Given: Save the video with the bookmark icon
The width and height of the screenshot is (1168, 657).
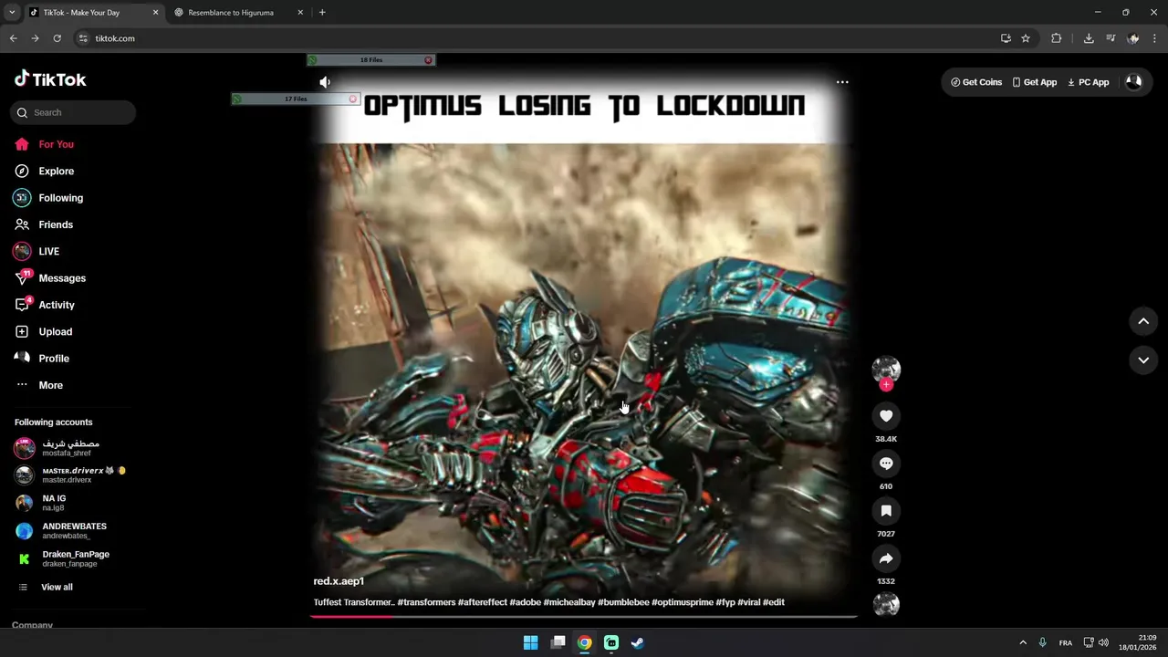Looking at the screenshot, I should [886, 511].
